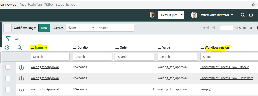This screenshot has width=258, height=96.
Task: Click the (empty) workflow version cell
Action: (x=206, y=89)
